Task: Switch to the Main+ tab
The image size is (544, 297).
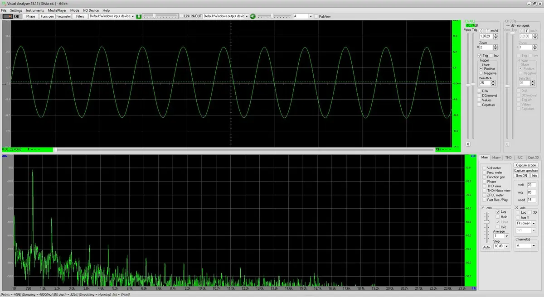Action: [x=497, y=157]
